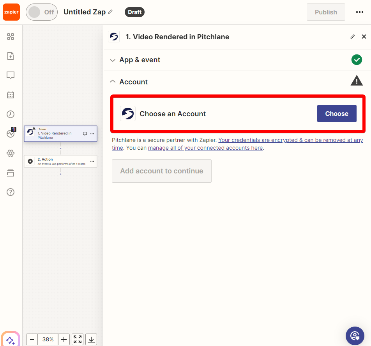Open the history clock sidebar icon
This screenshot has width=371, height=346.
pos(11,114)
